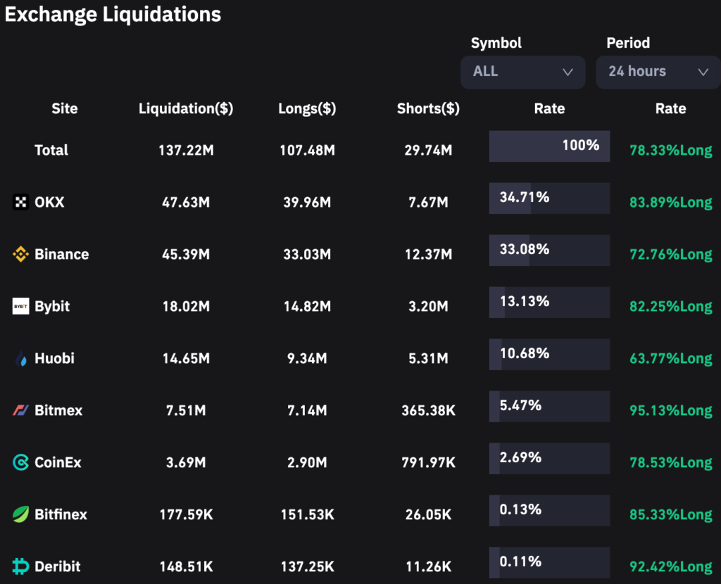The width and height of the screenshot is (721, 584).
Task: Open the Symbol dropdown showing ALL
Action: tap(522, 72)
